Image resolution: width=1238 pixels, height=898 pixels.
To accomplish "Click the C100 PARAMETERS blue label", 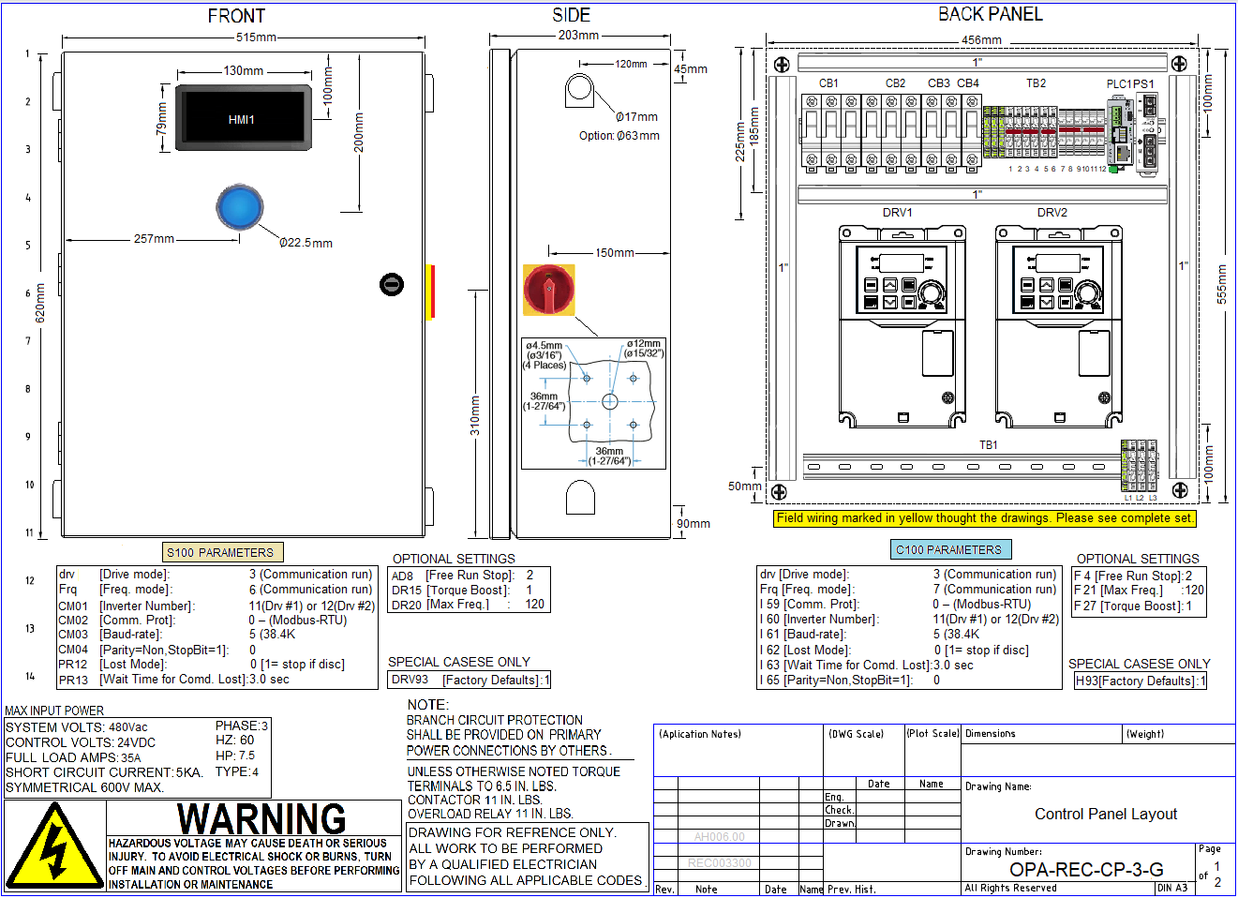I will tap(949, 549).
